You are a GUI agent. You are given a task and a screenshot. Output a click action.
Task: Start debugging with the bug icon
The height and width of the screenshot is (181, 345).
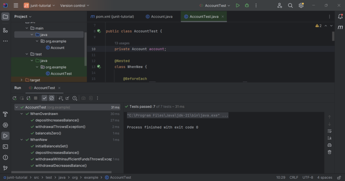[247, 5]
